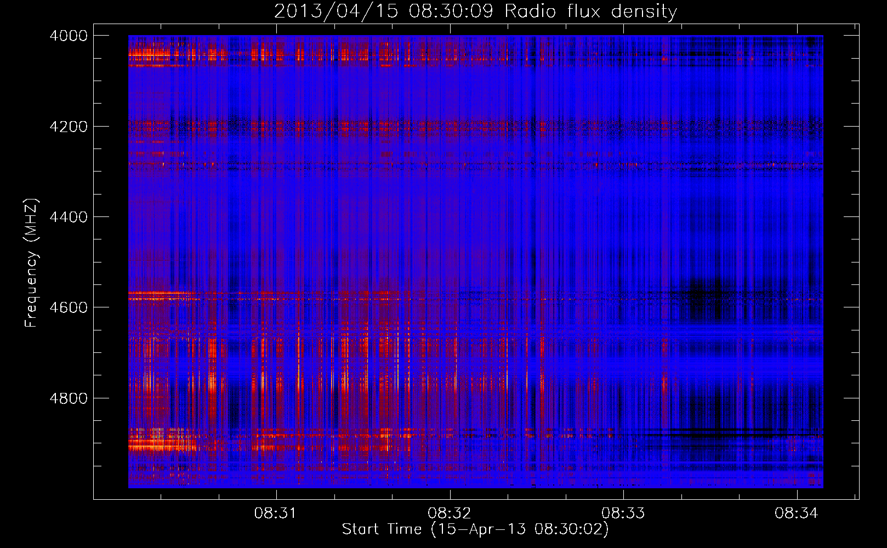
Task: Click the 08:33 time axis label
Action: coord(623,513)
